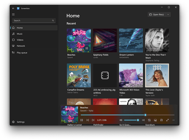The image size is (189, 140).
Task: Skip to the next track
Action: tap(93, 120)
